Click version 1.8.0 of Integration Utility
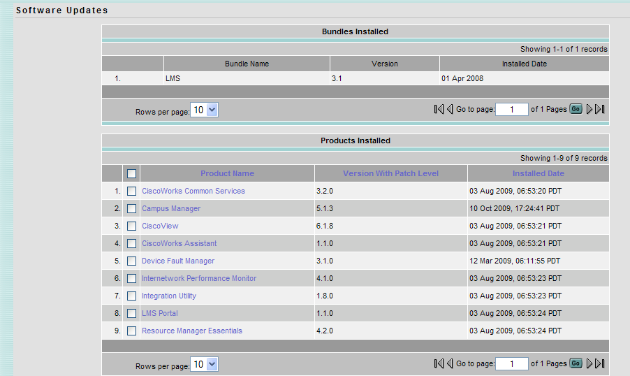Screen dimensions: 630x376 pyautogui.click(x=325, y=296)
